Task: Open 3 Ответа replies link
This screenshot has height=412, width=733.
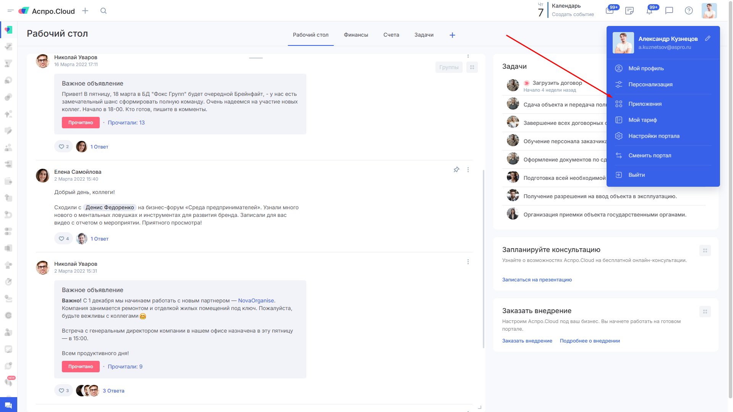Action: [113, 391]
